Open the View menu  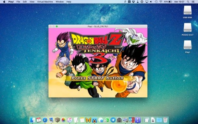pos(32,2)
